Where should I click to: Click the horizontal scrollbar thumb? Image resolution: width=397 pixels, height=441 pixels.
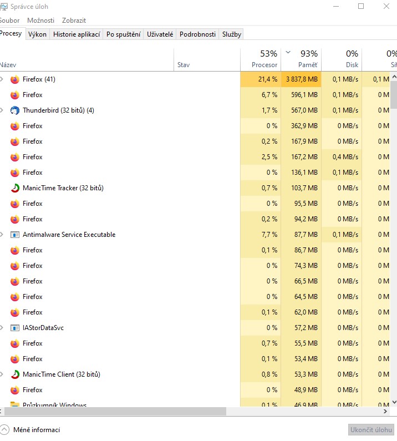point(115,411)
